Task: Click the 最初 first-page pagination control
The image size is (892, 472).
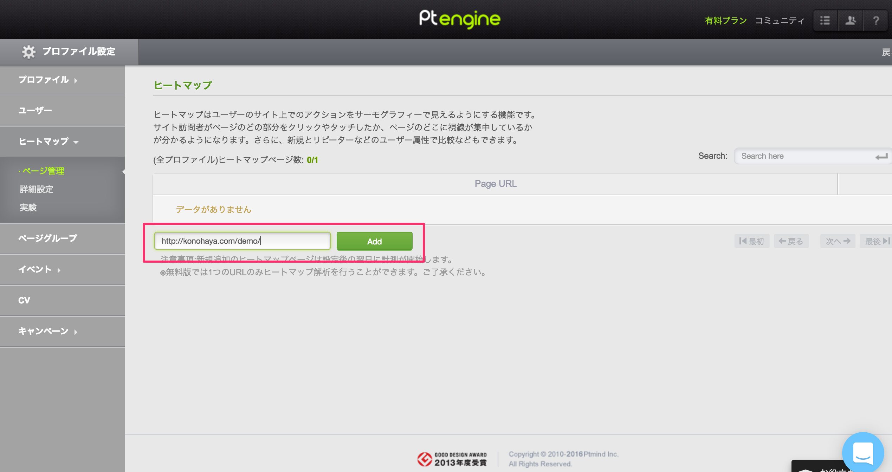Action: tap(752, 241)
